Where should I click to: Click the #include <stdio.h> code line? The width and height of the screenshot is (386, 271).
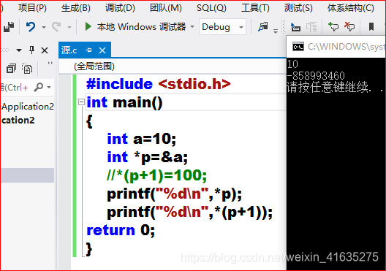point(159,84)
